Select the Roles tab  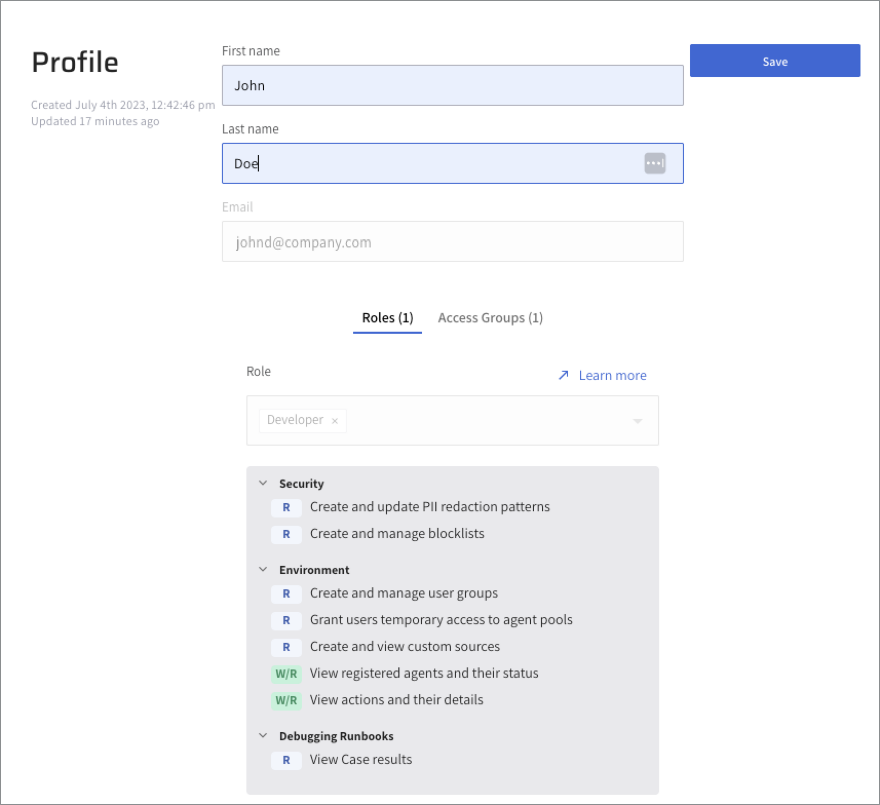[387, 318]
